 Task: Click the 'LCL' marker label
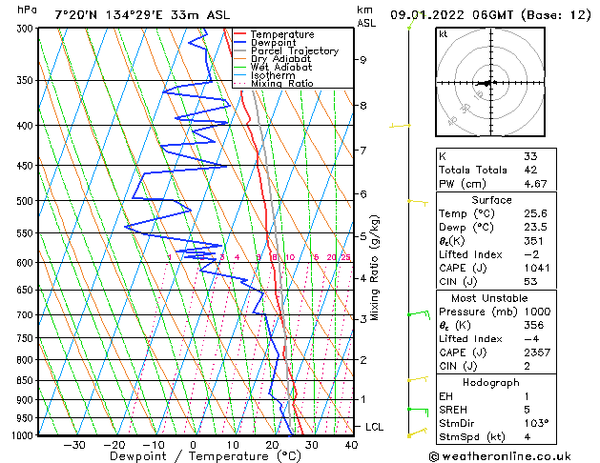click(374, 427)
